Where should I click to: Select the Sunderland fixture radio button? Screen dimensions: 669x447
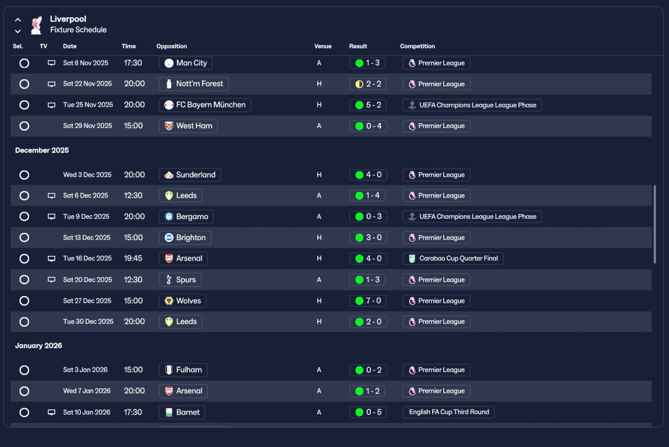[x=24, y=175]
